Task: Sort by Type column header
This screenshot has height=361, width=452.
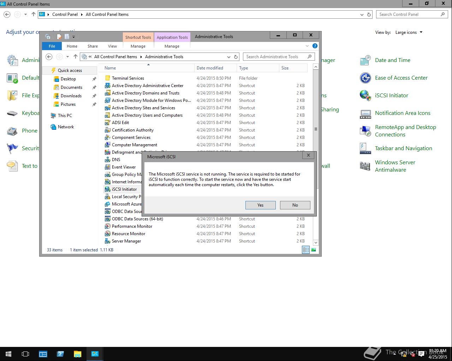Action: tap(258, 68)
